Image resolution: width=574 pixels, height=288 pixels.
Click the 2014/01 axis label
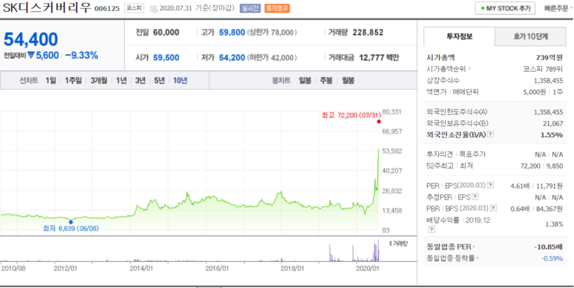tap(141, 268)
